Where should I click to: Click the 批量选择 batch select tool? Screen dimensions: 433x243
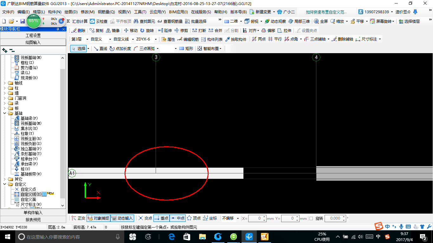(x=196, y=21)
